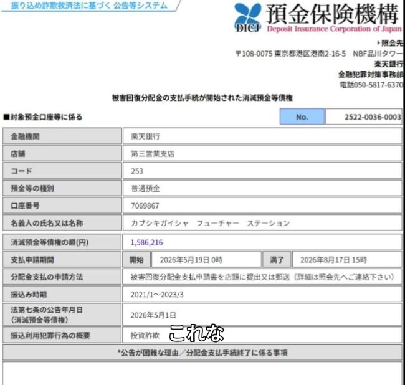405x385 pixels.
Task: Click the 法第七条の公告年月日 label
Action: (x=62, y=315)
